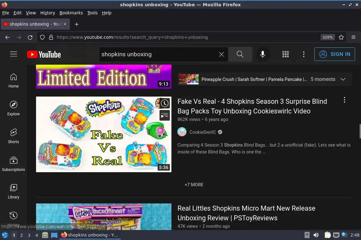Close the shopkins unboxing tab
Viewport: 361px width, 240px height.
(65, 24)
